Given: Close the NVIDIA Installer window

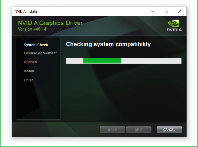Looking at the screenshot, I should (x=179, y=11).
